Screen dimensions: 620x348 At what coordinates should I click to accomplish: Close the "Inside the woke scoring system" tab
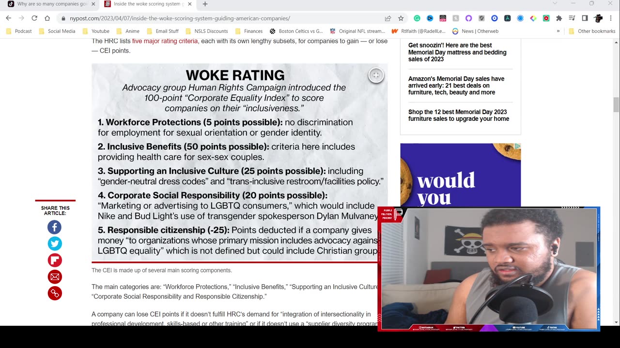[x=190, y=4]
